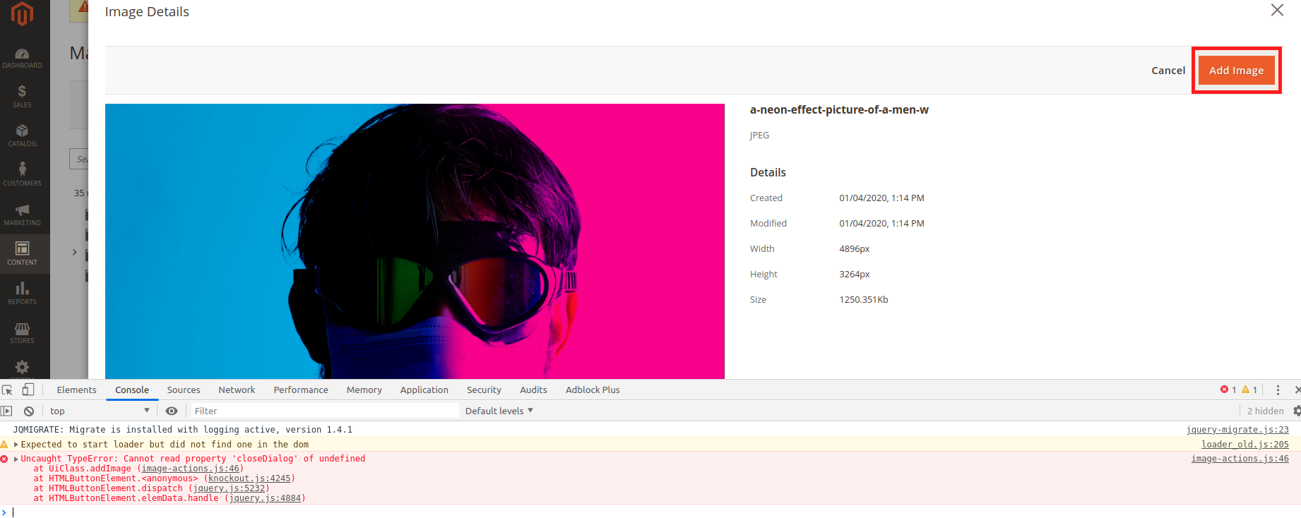The image size is (1301, 518).
Task: Open the Audits tab
Action: click(x=533, y=390)
